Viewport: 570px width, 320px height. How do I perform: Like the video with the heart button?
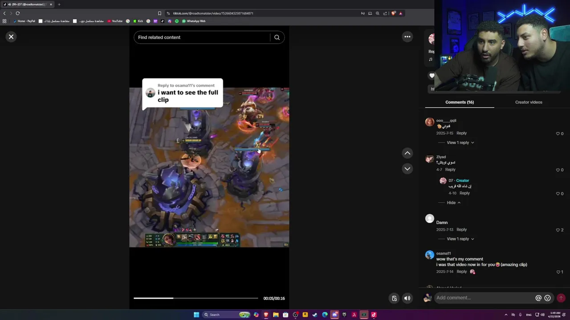pyautogui.click(x=432, y=76)
